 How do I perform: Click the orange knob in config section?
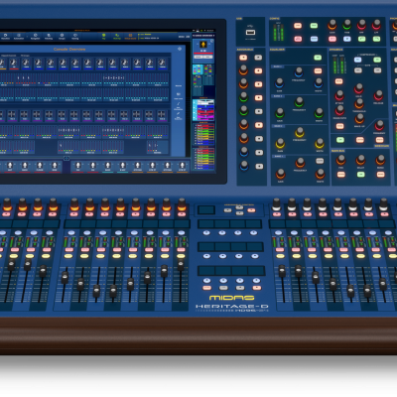332,24
